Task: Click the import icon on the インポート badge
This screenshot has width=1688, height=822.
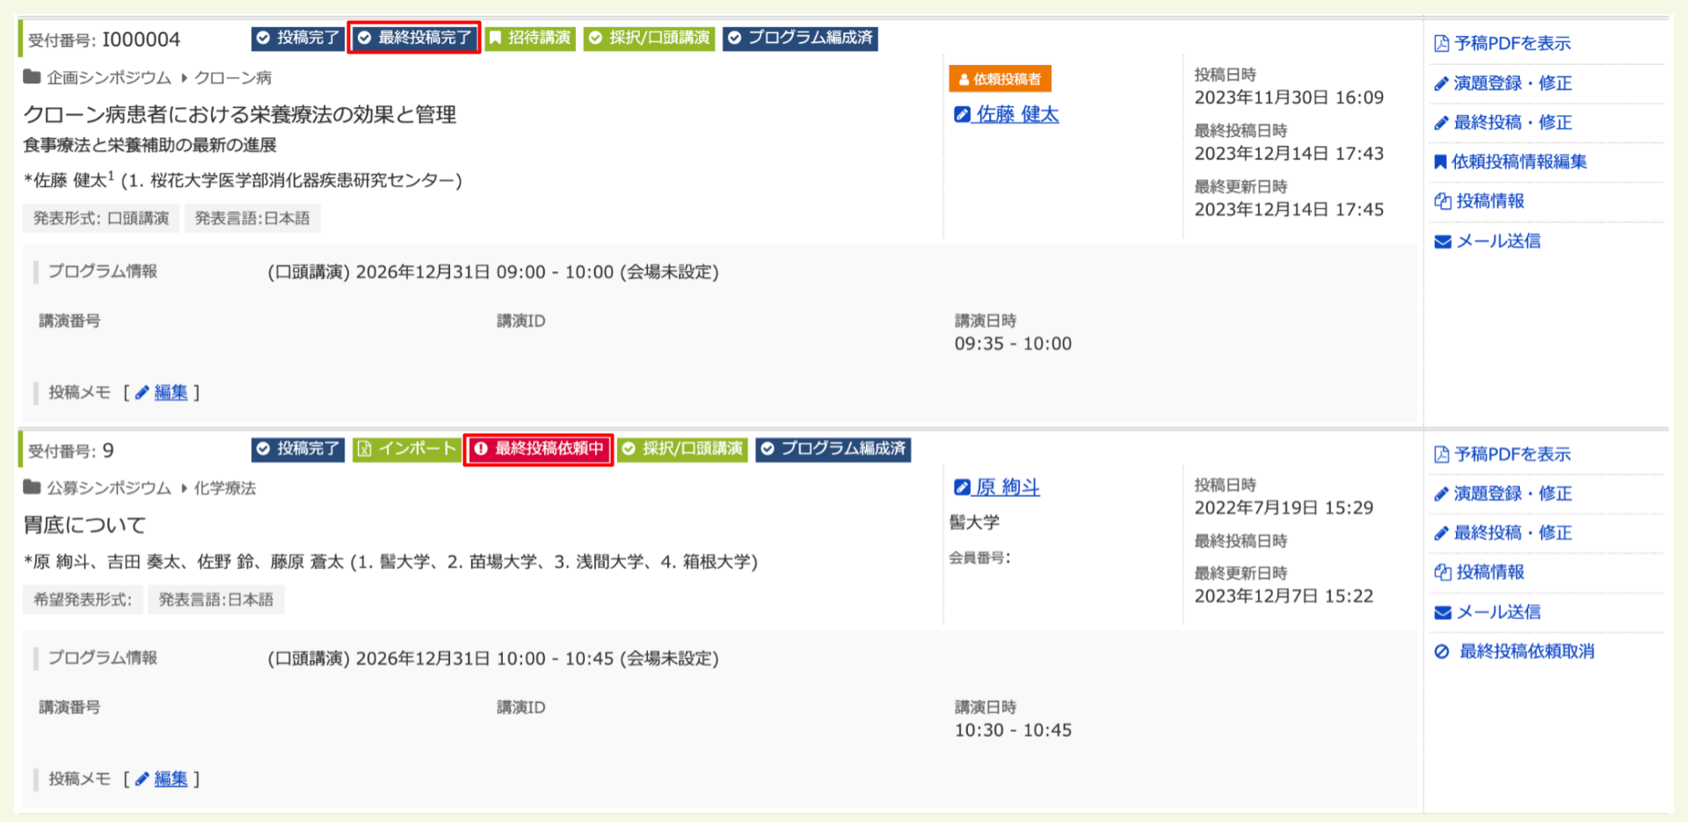Action: click(x=366, y=449)
